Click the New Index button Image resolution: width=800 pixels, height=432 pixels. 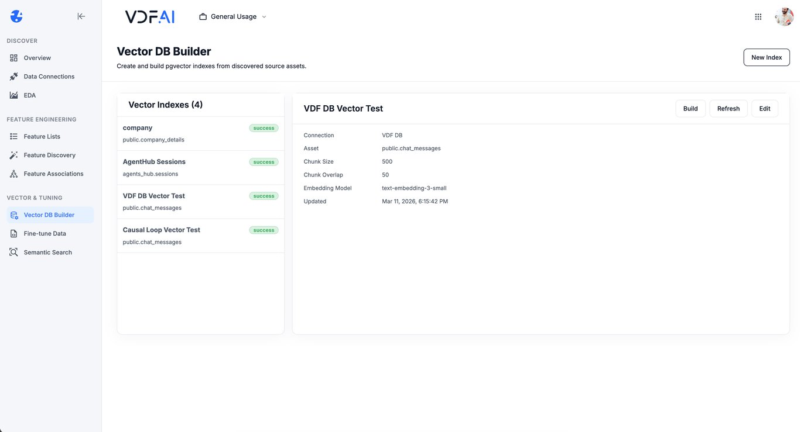pyautogui.click(x=766, y=57)
